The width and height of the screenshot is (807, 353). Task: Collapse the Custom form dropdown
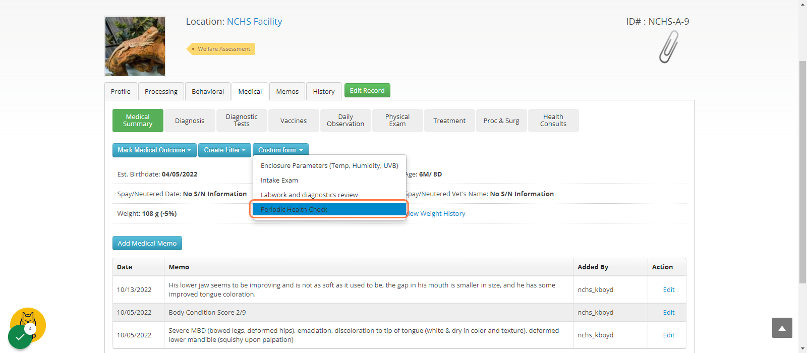point(280,150)
